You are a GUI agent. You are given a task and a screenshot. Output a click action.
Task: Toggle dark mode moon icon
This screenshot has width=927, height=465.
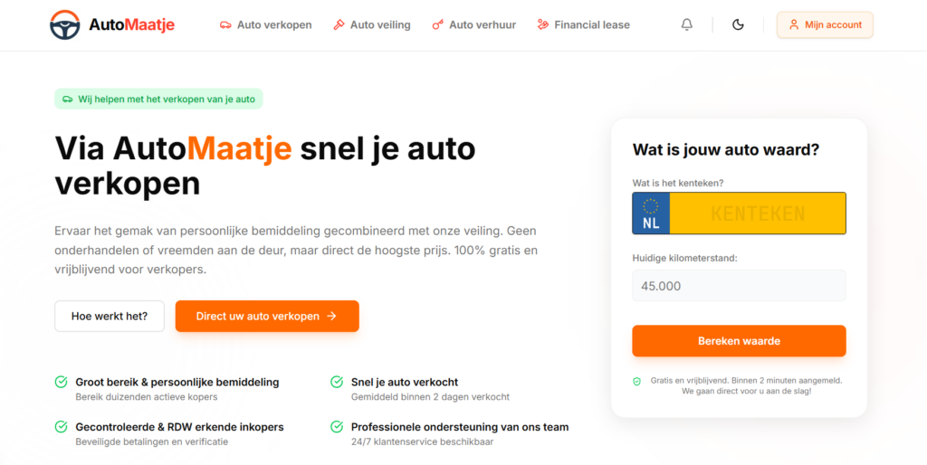[738, 25]
